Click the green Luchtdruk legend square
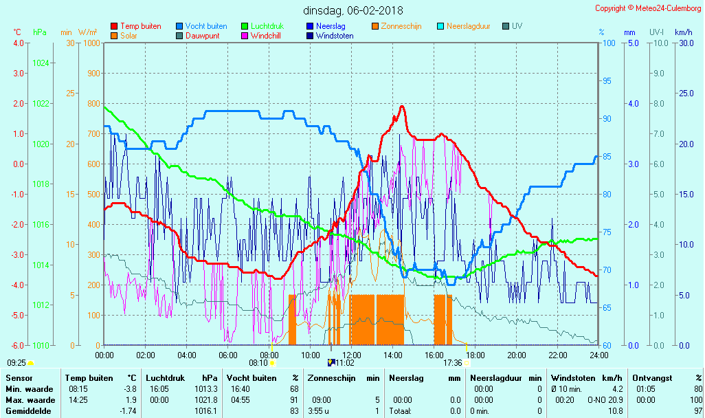This screenshot has height=418, width=705. click(x=245, y=26)
